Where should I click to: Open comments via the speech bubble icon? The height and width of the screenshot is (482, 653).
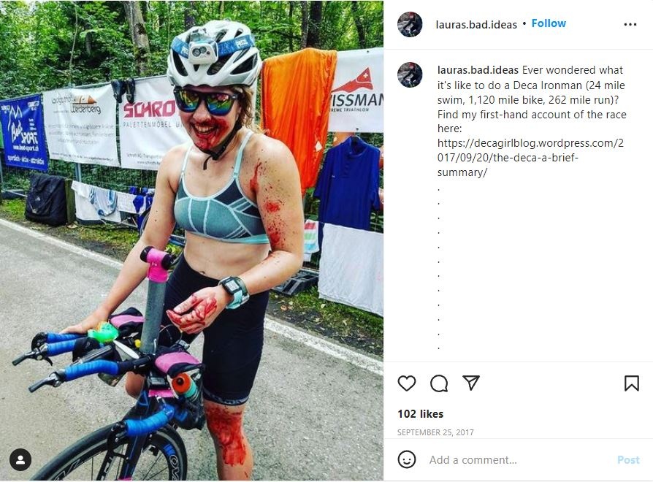(439, 383)
